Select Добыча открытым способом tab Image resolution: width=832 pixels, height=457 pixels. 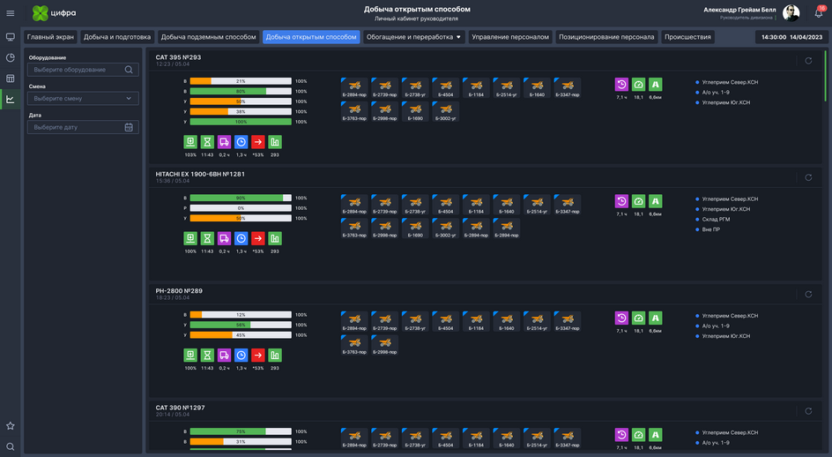[x=311, y=37]
